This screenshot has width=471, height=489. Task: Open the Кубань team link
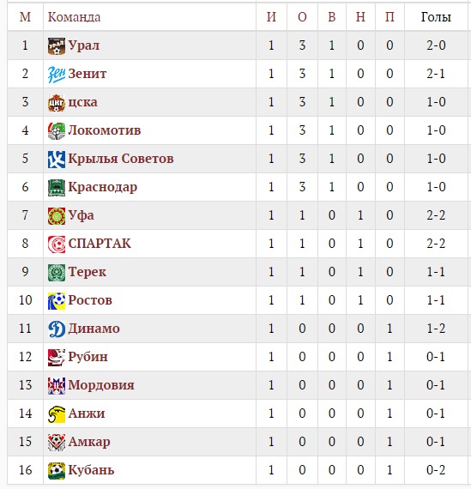click(x=92, y=470)
